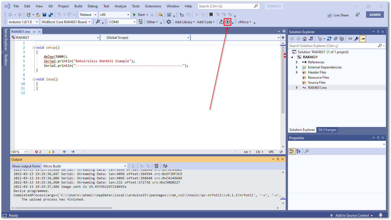Image resolution: width=391 pixels, height=220 pixels.
Task: Click the View Code angle-brackets icon
Action: point(350,39)
